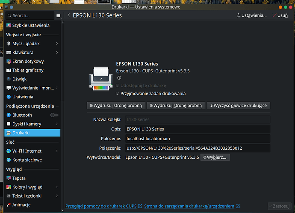Click the Tekst i czcionki icon
This screenshot has height=213, width=295.
9,196
